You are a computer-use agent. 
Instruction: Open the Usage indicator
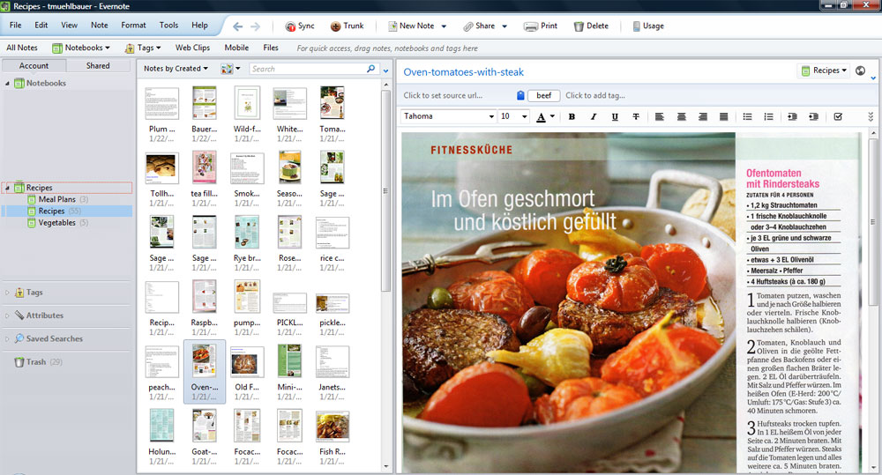pyautogui.click(x=648, y=26)
